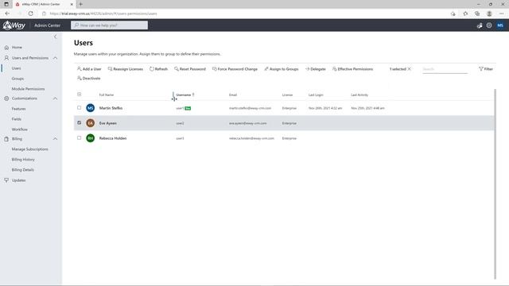The height and width of the screenshot is (286, 509).
Task: Open the Martin Stefko user name
Action: [111, 108]
